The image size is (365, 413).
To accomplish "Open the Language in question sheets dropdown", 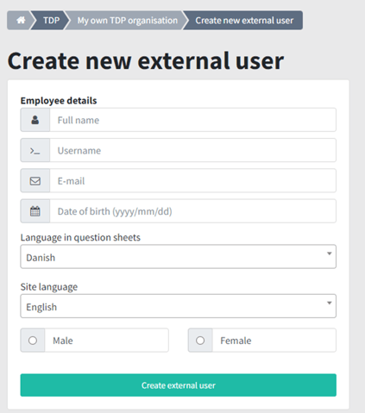I will (179, 257).
